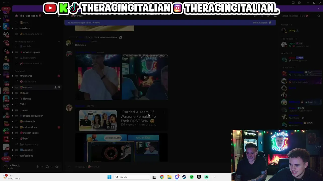Open the microphone options arrow

point(42,167)
